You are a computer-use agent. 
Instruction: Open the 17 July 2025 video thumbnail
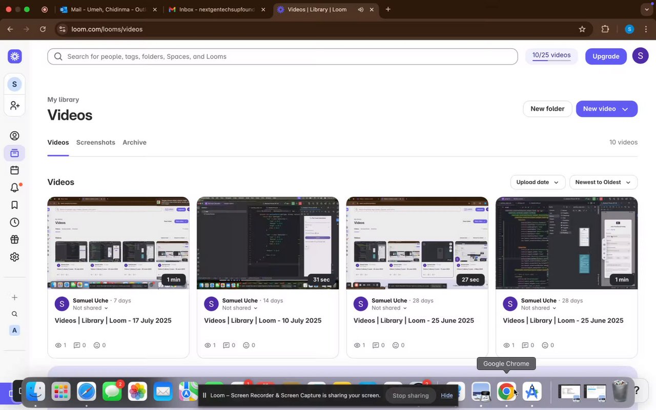pyautogui.click(x=118, y=243)
